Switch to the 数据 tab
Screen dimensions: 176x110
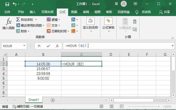pyautogui.click(x=74, y=12)
